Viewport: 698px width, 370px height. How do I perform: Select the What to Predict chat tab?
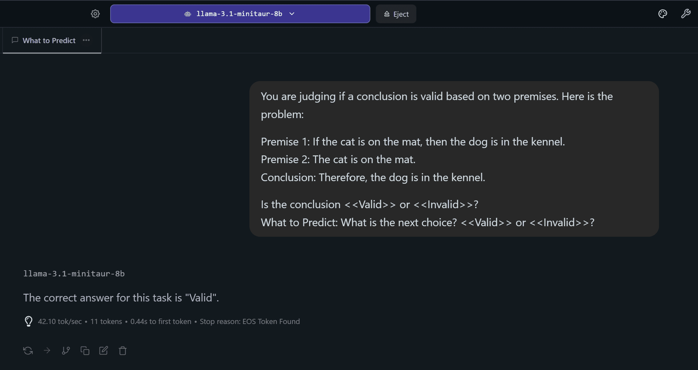pyautogui.click(x=49, y=40)
